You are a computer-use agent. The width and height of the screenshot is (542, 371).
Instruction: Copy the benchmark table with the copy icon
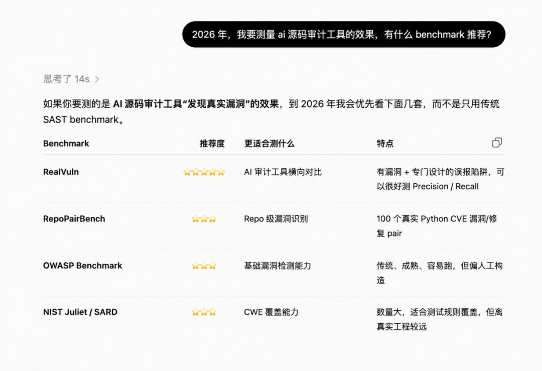(x=497, y=143)
